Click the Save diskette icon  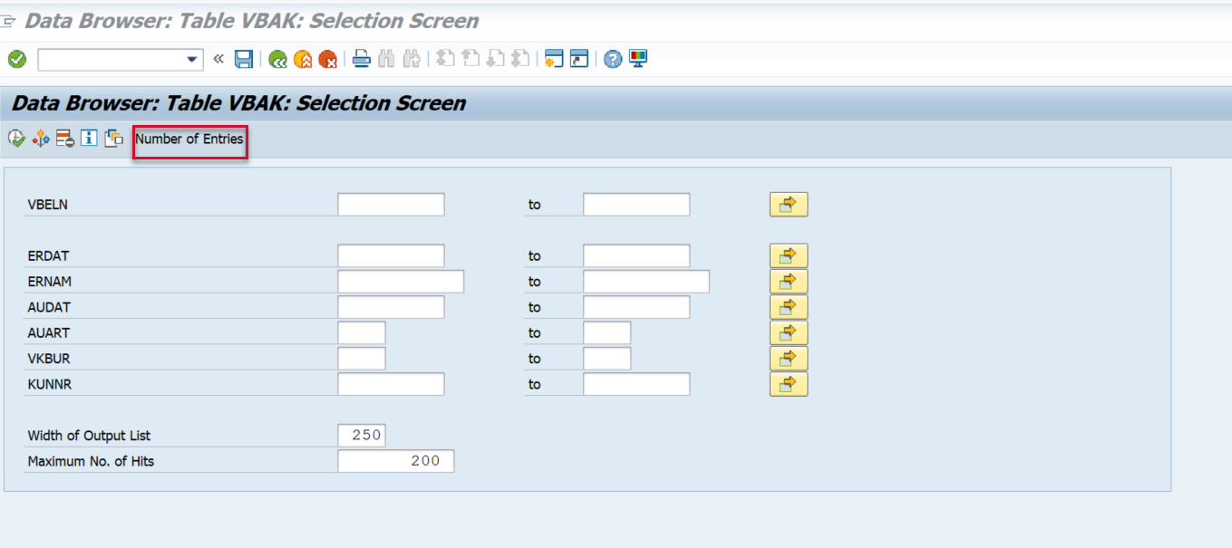click(244, 60)
